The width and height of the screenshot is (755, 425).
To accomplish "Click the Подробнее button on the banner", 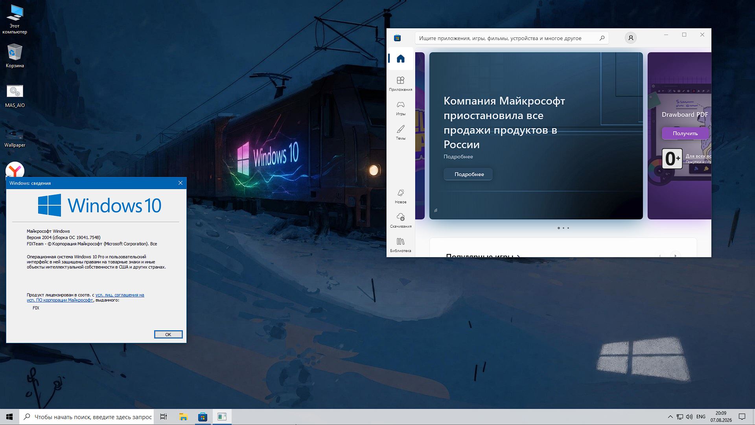I will tap(468, 174).
